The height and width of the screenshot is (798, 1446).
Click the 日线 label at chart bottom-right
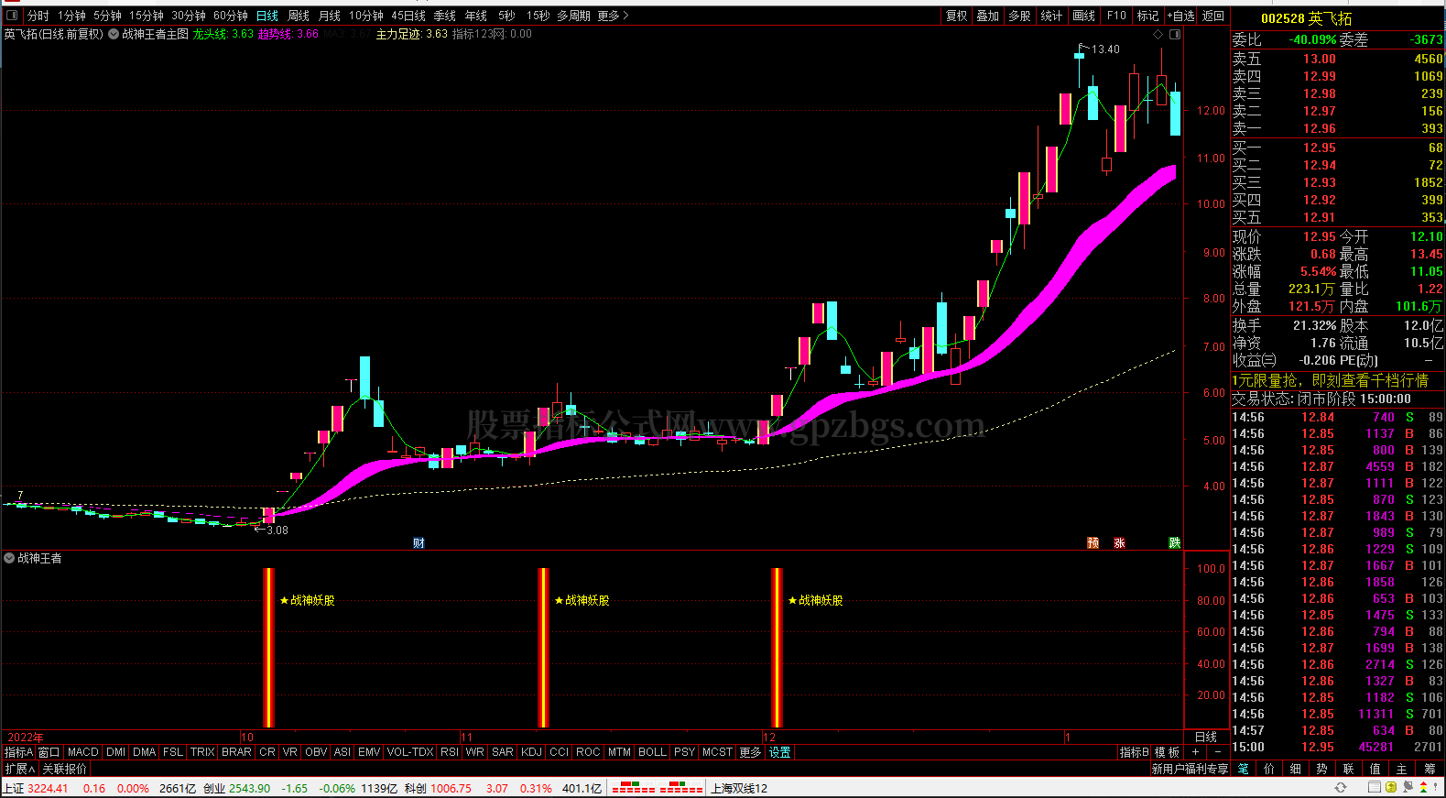click(1206, 737)
